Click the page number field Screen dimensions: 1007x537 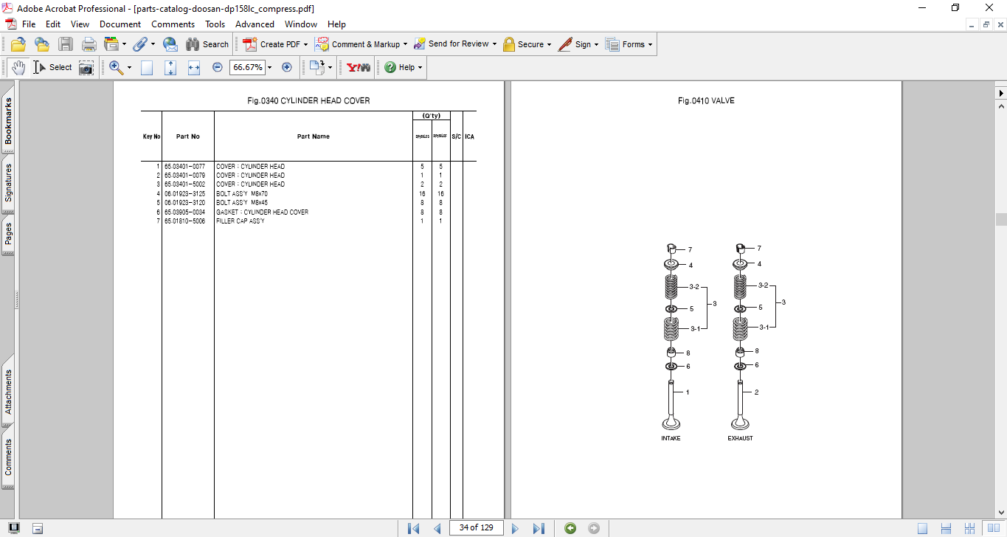pos(476,528)
